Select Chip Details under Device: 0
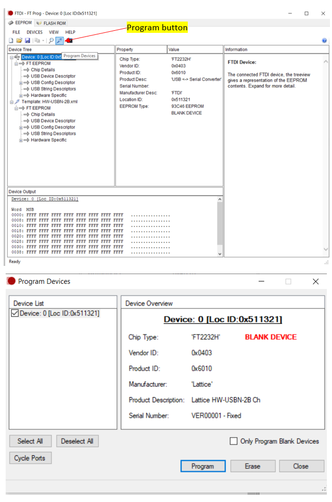Viewport: 332px width, 502px height. [x=43, y=70]
